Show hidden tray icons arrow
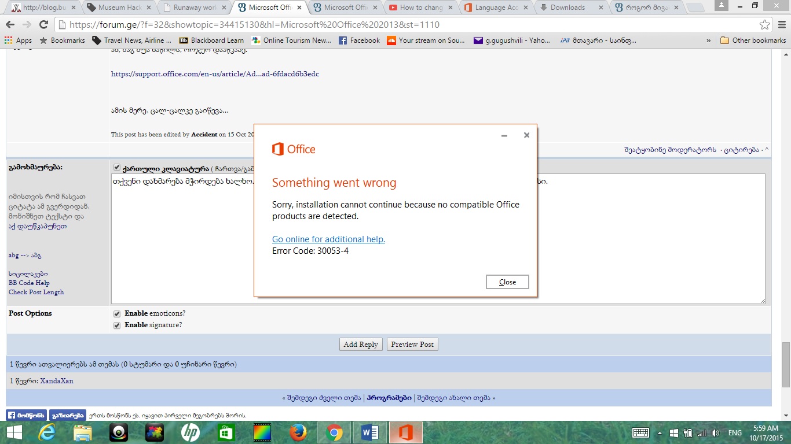This screenshot has width=791, height=444. coord(660,433)
